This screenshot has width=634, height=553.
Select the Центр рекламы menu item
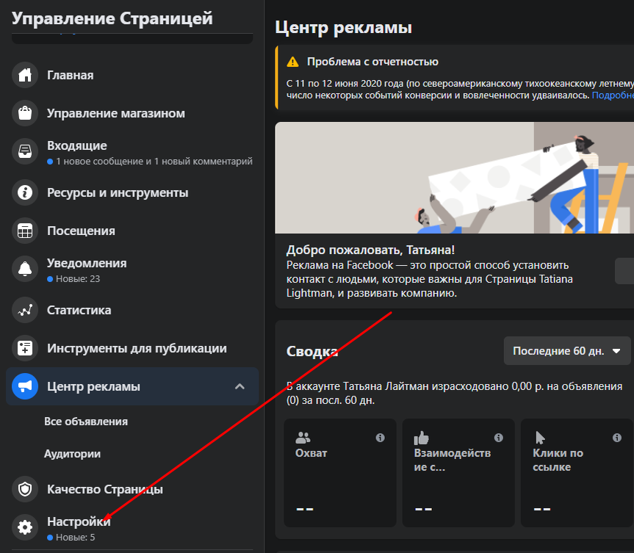(x=132, y=386)
